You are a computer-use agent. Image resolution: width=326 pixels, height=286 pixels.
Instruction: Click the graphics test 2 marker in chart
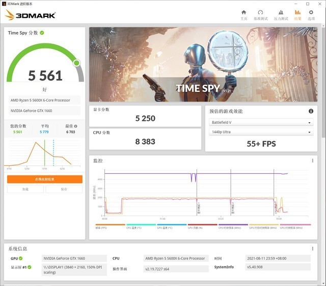tap(233, 208)
